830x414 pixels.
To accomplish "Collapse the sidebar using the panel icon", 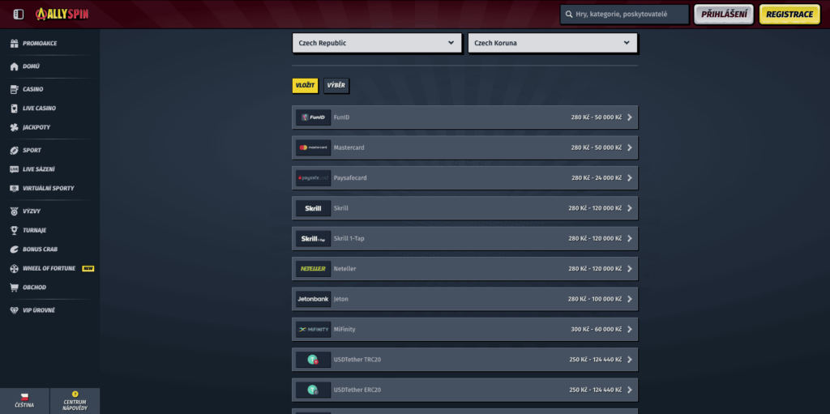I will 19,14.
